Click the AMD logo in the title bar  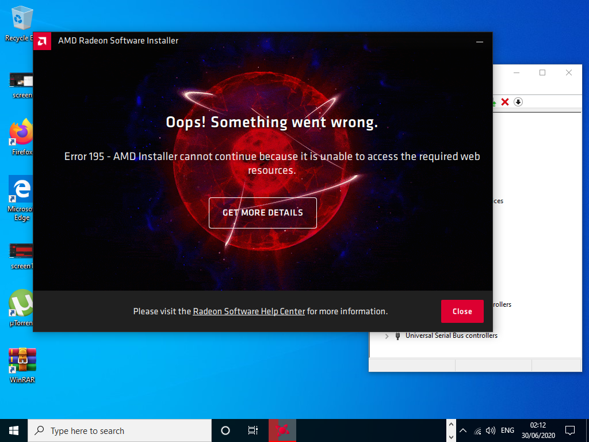point(43,41)
